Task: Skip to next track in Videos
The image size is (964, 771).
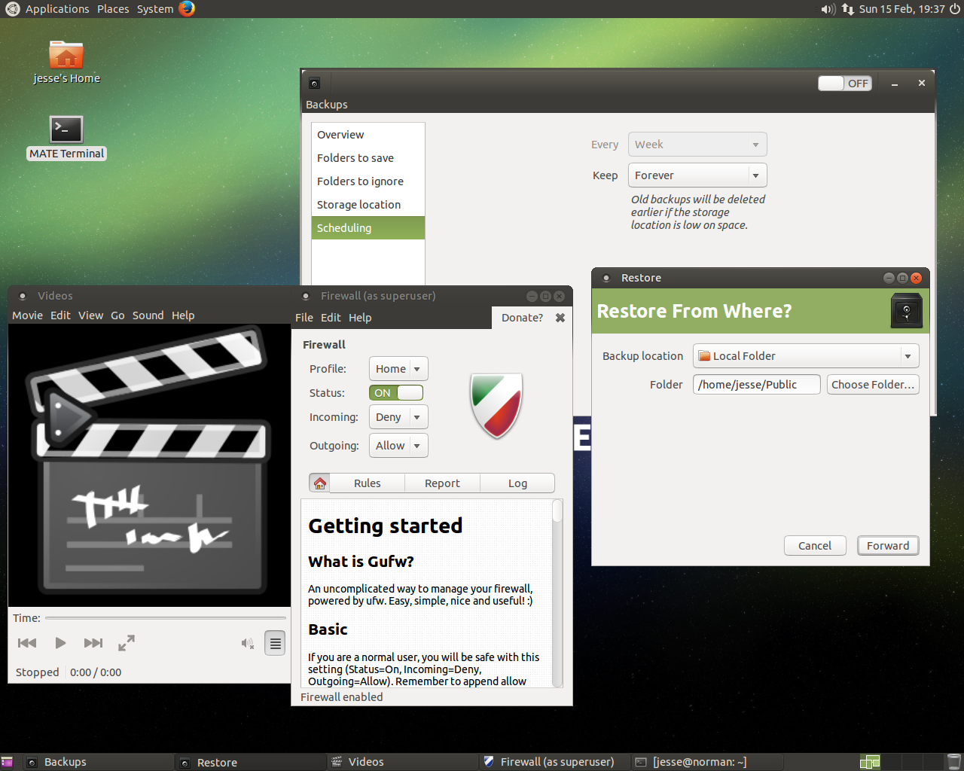Action: coord(93,643)
